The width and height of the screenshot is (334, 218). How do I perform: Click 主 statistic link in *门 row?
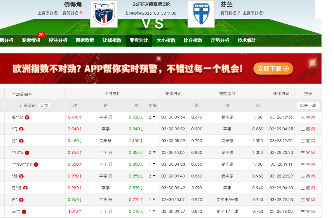coord(303,129)
